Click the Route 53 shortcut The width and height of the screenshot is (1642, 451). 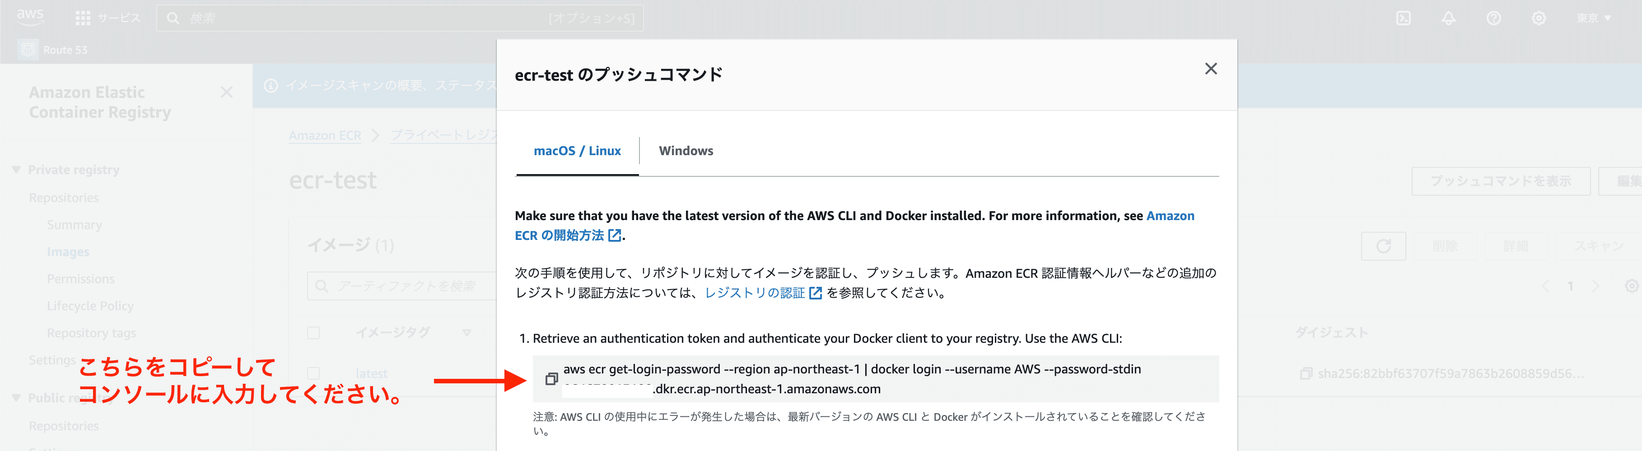pos(54,50)
